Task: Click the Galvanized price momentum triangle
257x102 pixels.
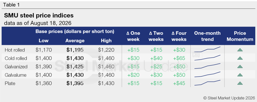Action: [x=240, y=66]
